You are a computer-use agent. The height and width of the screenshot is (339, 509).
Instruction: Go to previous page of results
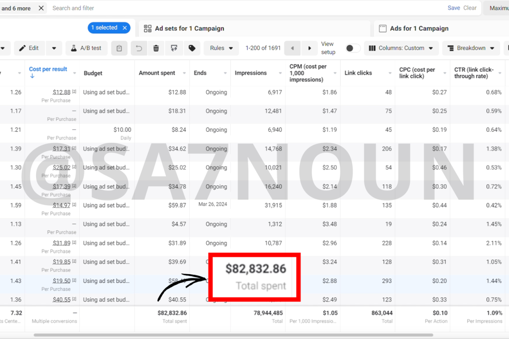pyautogui.click(x=292, y=48)
